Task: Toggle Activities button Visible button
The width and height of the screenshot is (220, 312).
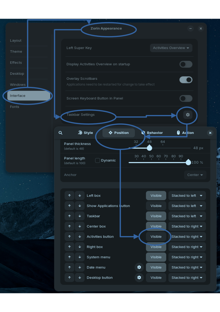Action: 156,237
